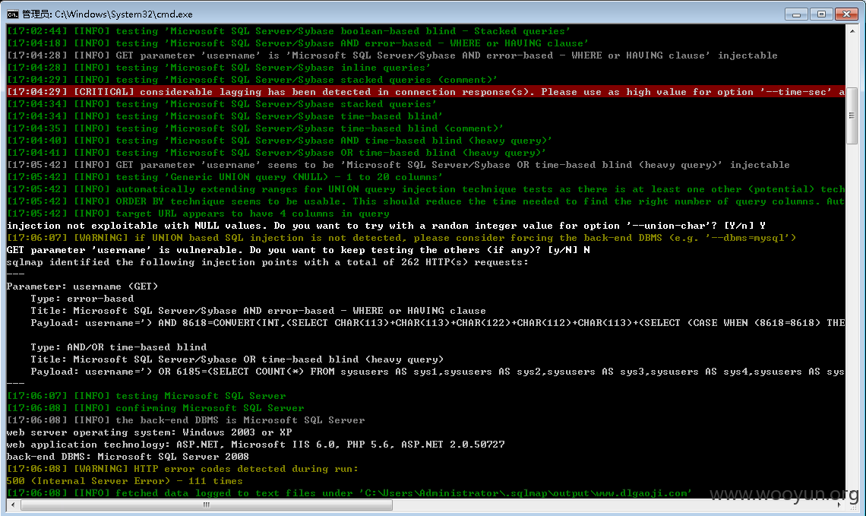Click the vertical scrollbar thumb
Screen dimensions: 866x516
[x=852, y=116]
